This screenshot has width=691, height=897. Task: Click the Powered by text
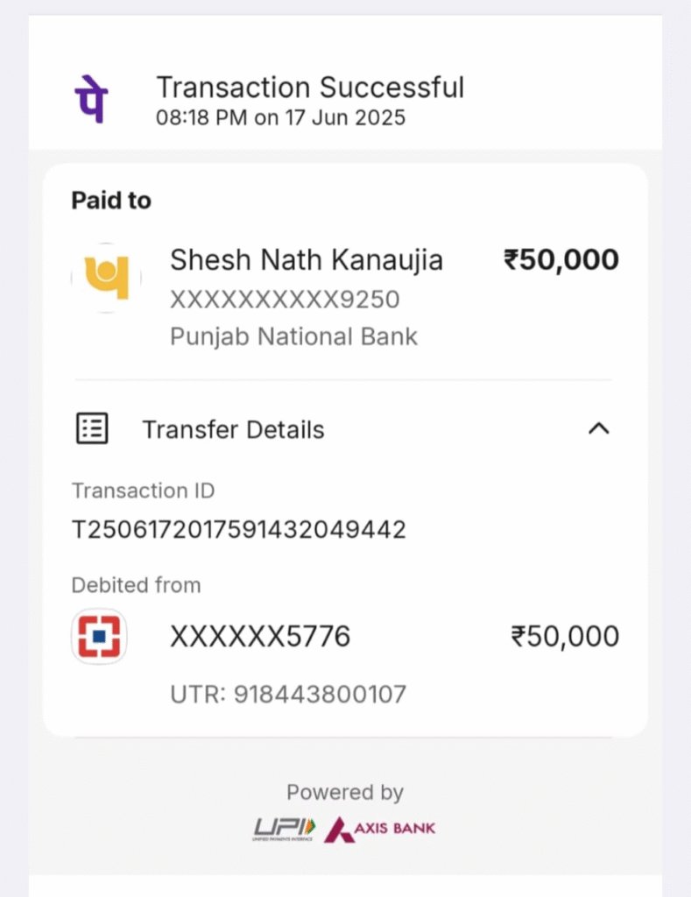(345, 793)
